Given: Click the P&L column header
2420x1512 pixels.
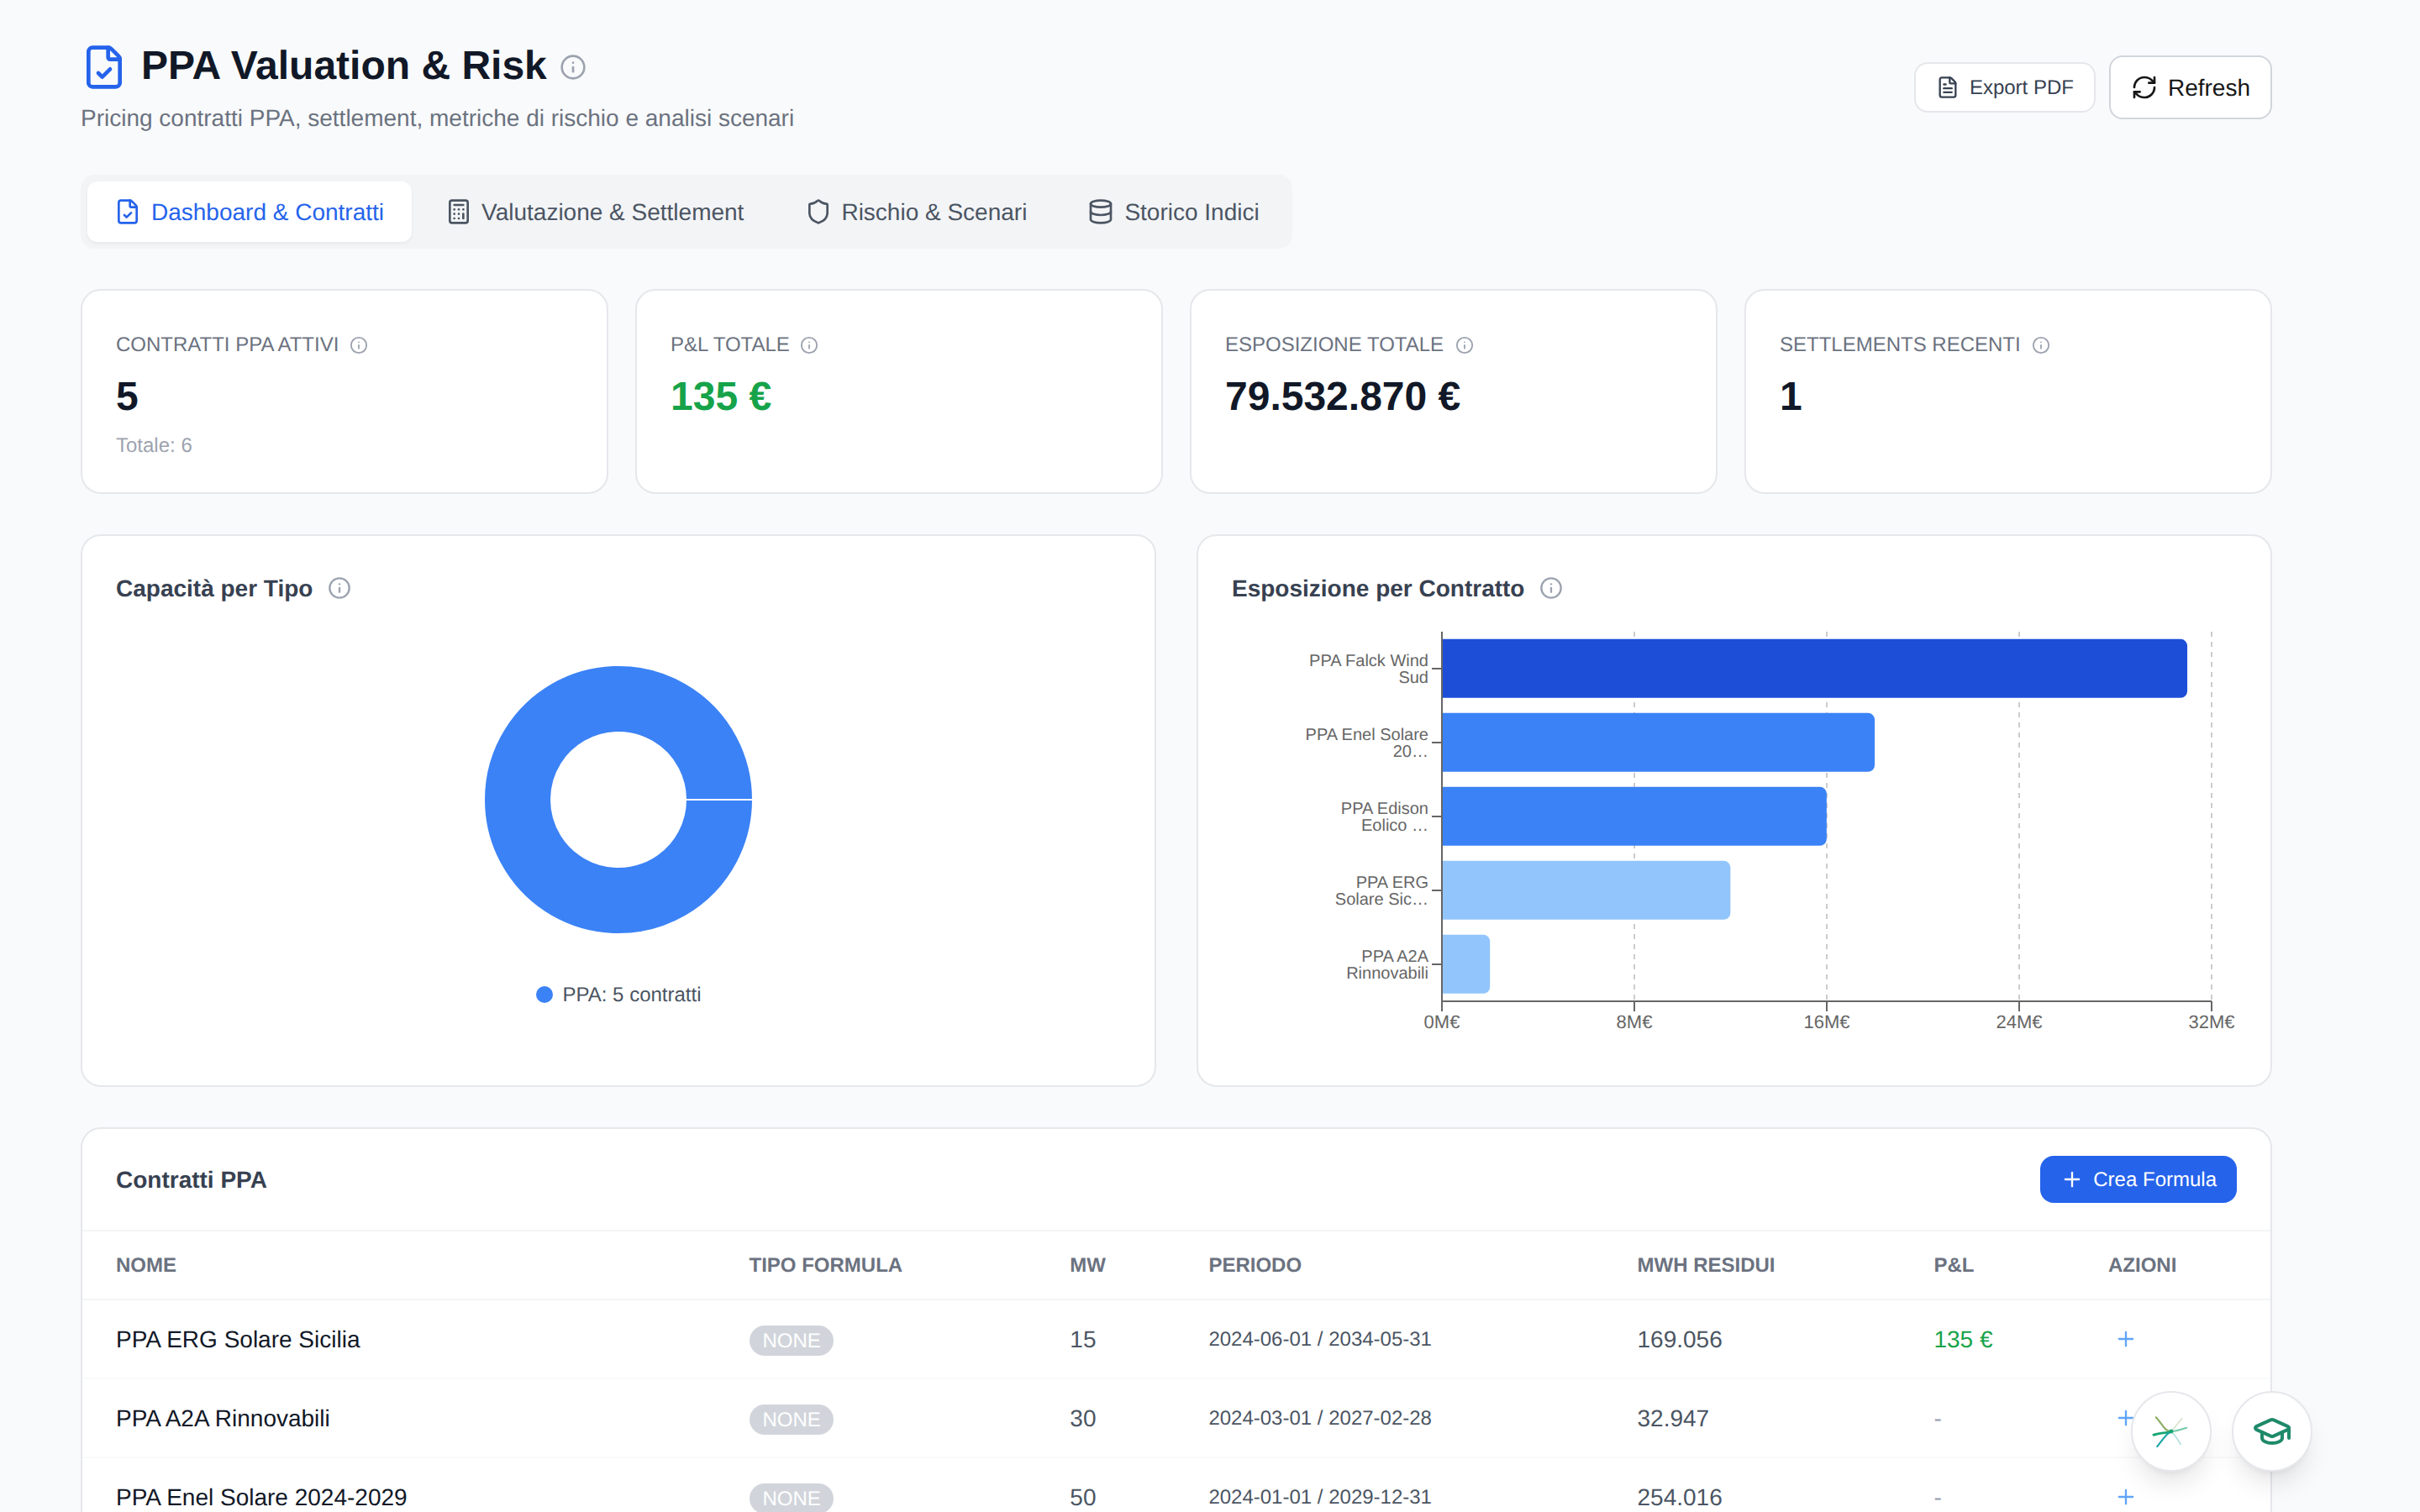Looking at the screenshot, I should (1953, 1264).
